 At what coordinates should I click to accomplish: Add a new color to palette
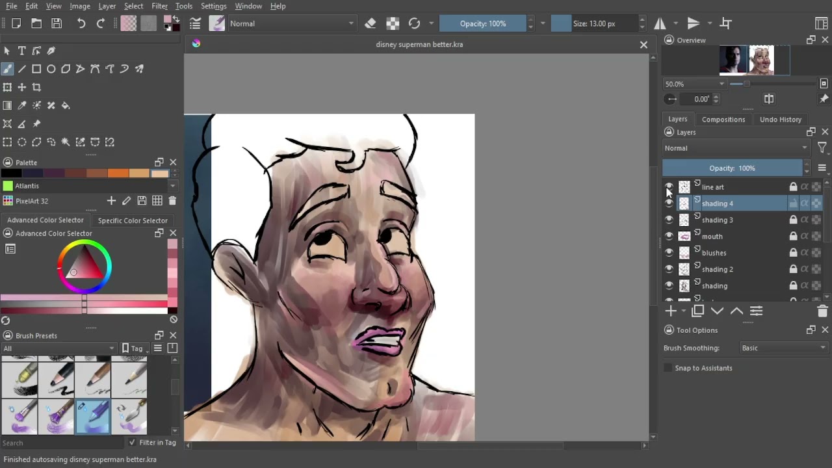[111, 201]
